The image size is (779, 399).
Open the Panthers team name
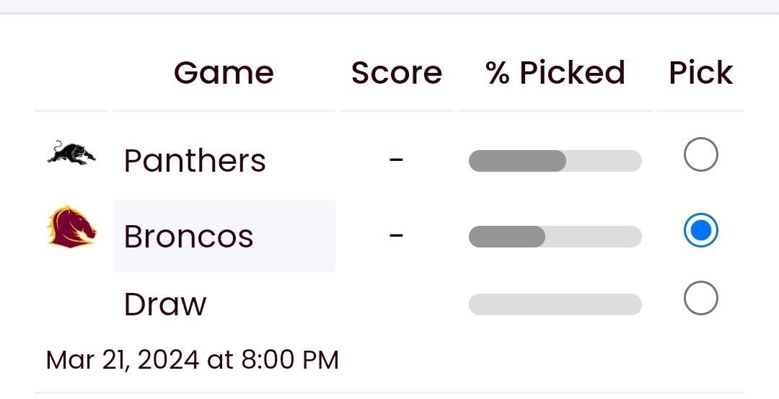(195, 160)
